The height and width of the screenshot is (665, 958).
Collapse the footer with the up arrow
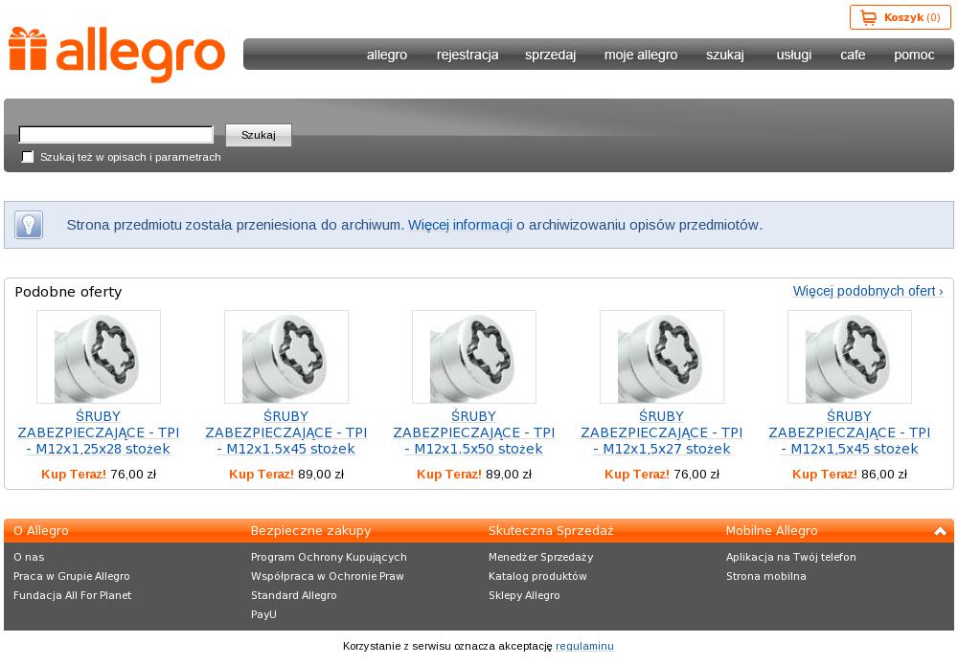point(940,531)
